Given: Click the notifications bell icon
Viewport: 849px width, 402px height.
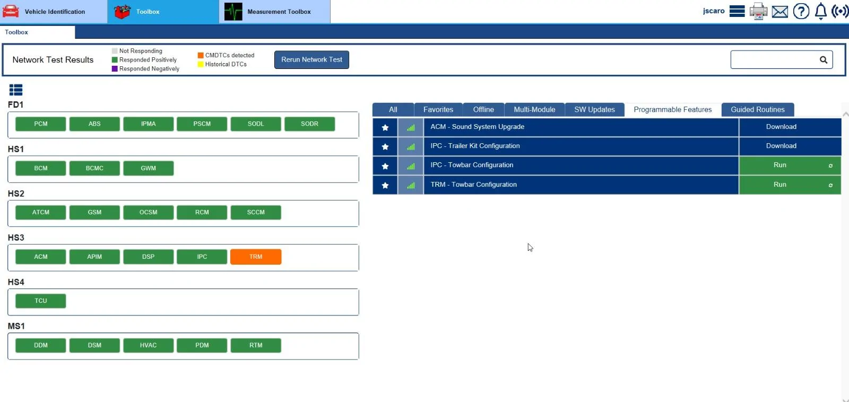Looking at the screenshot, I should [x=820, y=11].
